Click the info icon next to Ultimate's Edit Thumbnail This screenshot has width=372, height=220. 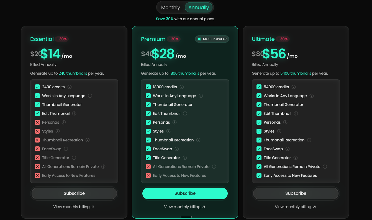tap(296, 113)
